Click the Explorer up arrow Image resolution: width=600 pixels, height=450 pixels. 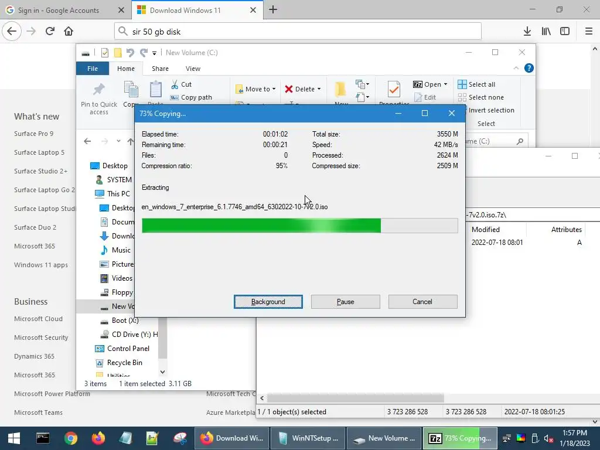click(131, 141)
